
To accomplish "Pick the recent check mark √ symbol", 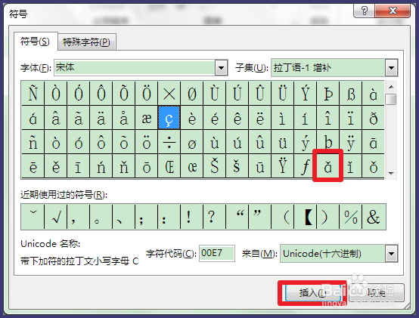I will pyautogui.click(x=55, y=217).
